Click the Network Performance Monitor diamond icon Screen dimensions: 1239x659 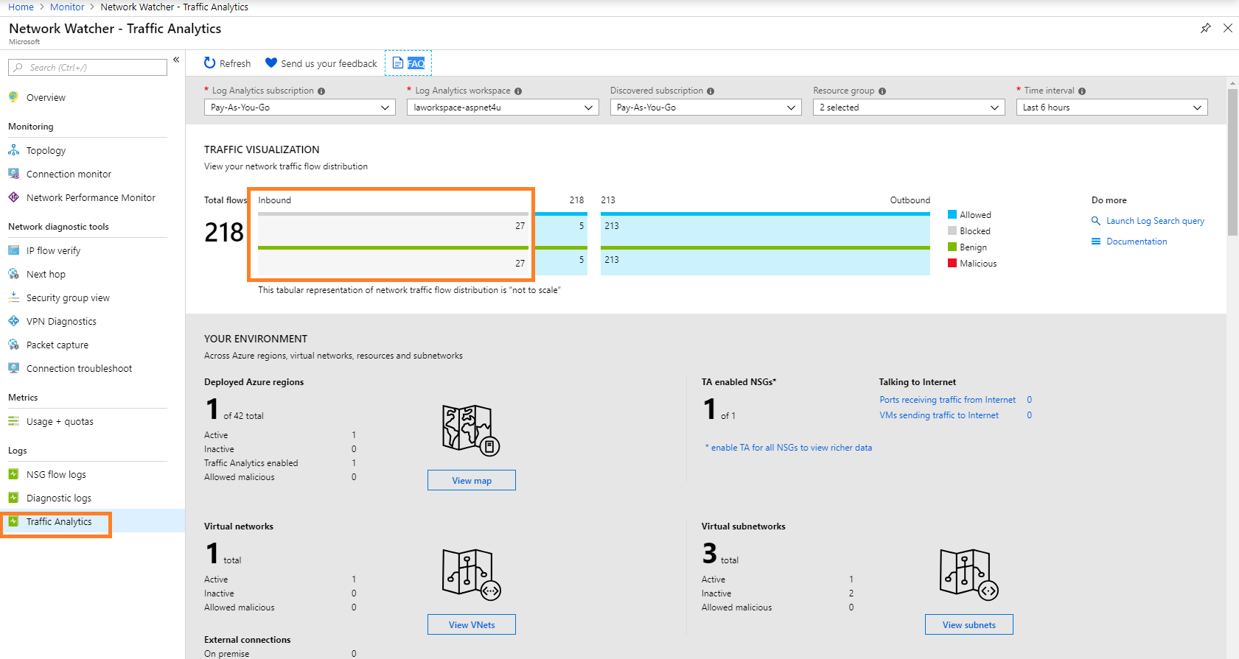pos(13,197)
